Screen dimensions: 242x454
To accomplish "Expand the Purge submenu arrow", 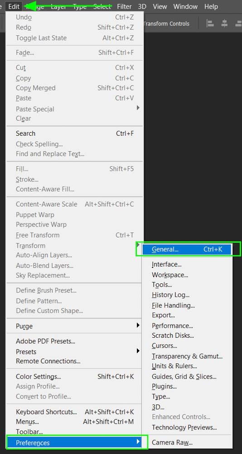I will [x=138, y=326].
